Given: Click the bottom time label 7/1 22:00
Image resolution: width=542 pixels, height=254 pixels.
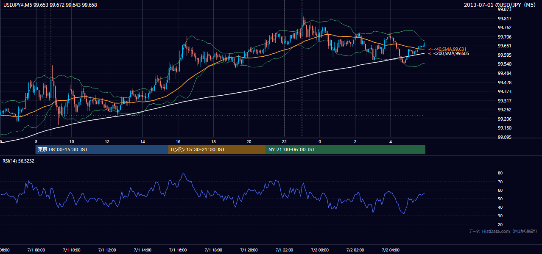Looking at the screenshot, I should pos(284,250).
